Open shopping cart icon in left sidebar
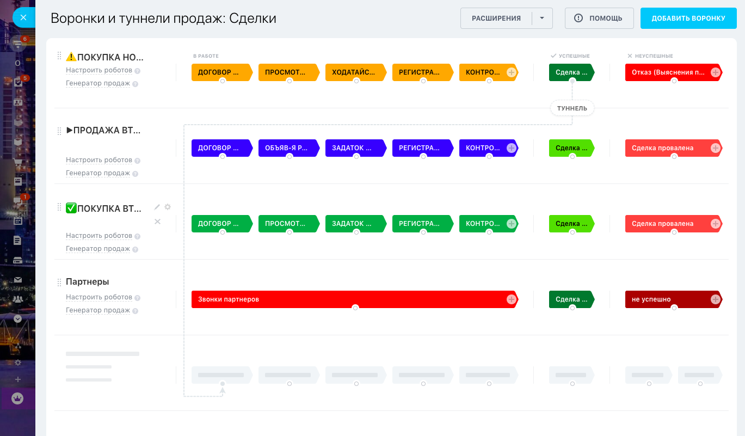Screen dimensions: 745x436 point(18,162)
